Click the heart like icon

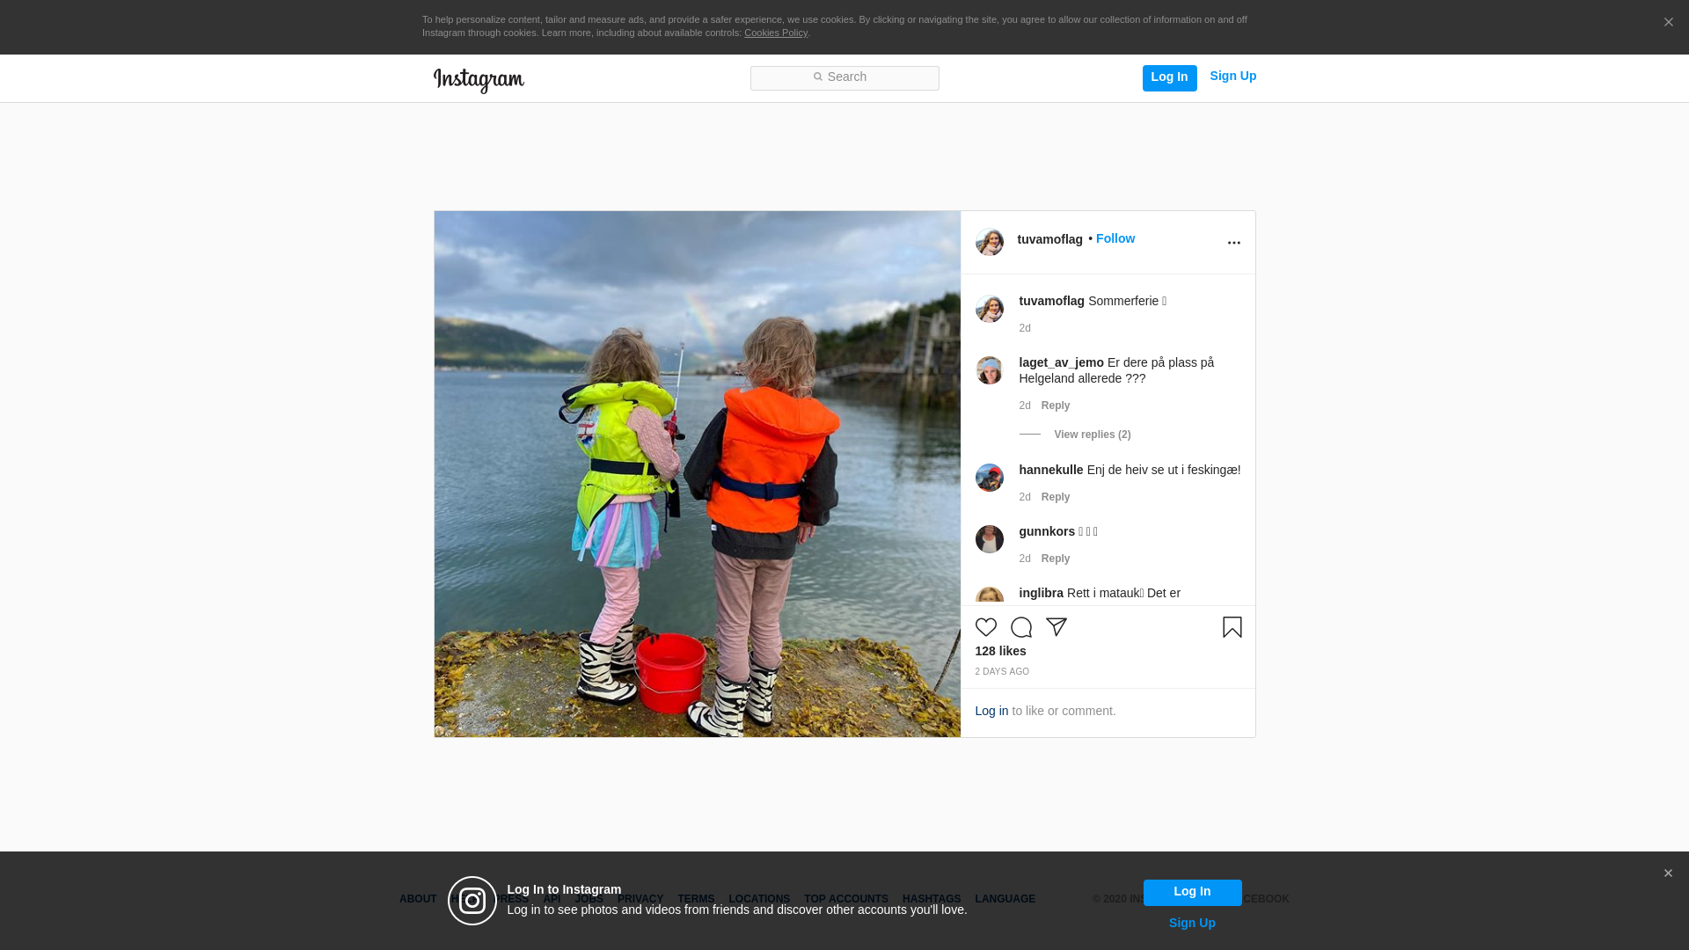(x=986, y=626)
